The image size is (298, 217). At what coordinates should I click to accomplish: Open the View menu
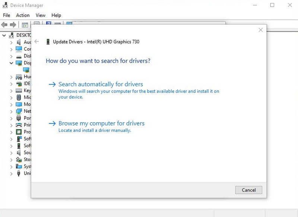[40, 15]
